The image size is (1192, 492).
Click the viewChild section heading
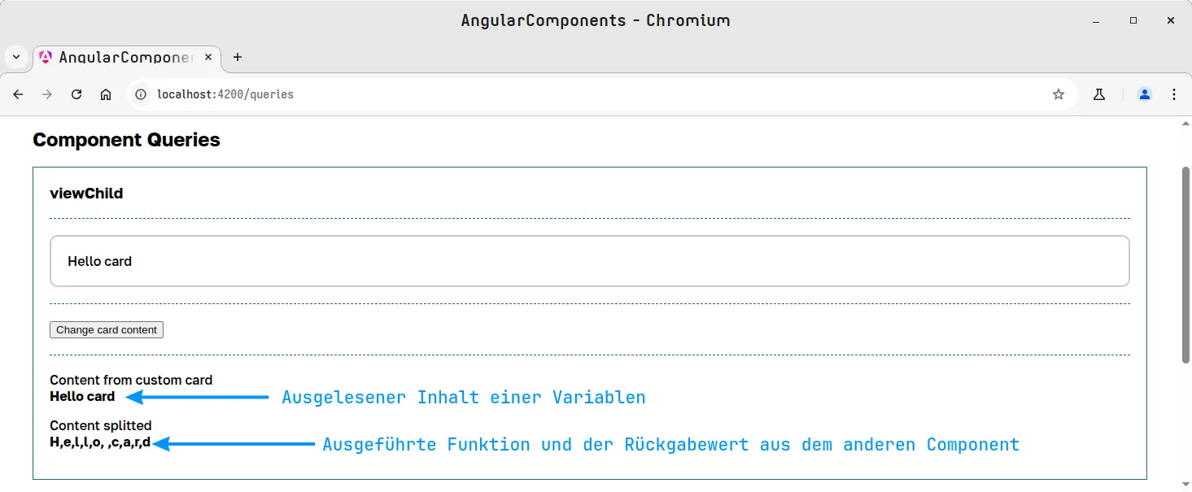click(x=86, y=194)
